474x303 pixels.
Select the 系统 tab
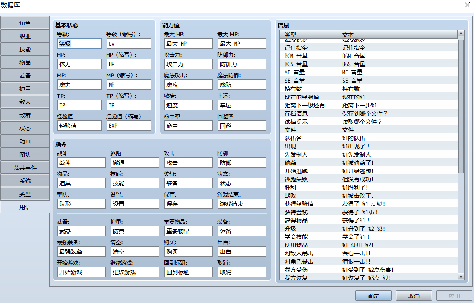tap(25, 181)
